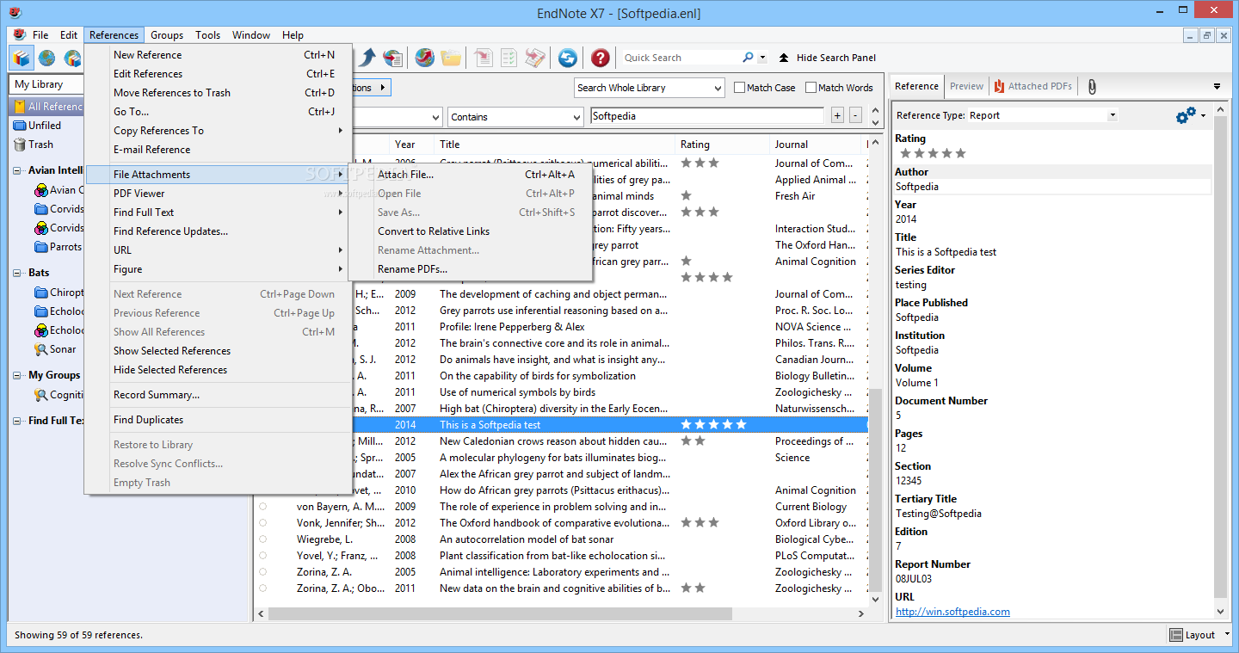This screenshot has width=1239, height=653.
Task: Click the Insert Citation toolbar icon
Action: [x=483, y=58]
